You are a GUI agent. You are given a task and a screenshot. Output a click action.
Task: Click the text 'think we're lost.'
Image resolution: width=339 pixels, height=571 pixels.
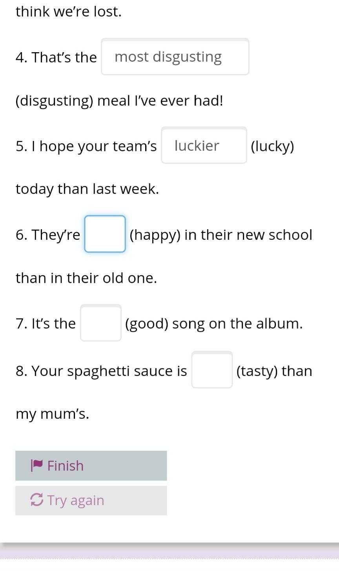pos(69,12)
